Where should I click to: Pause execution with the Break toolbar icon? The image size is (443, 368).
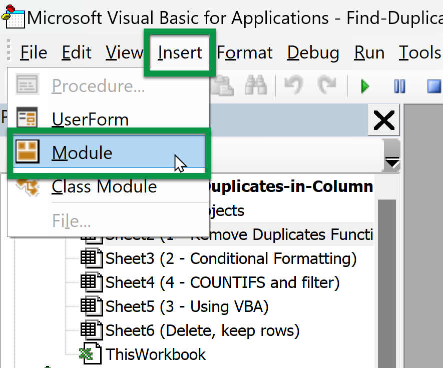[399, 86]
